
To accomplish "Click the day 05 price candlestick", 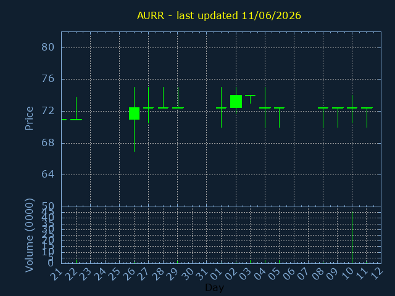I will point(279,117).
